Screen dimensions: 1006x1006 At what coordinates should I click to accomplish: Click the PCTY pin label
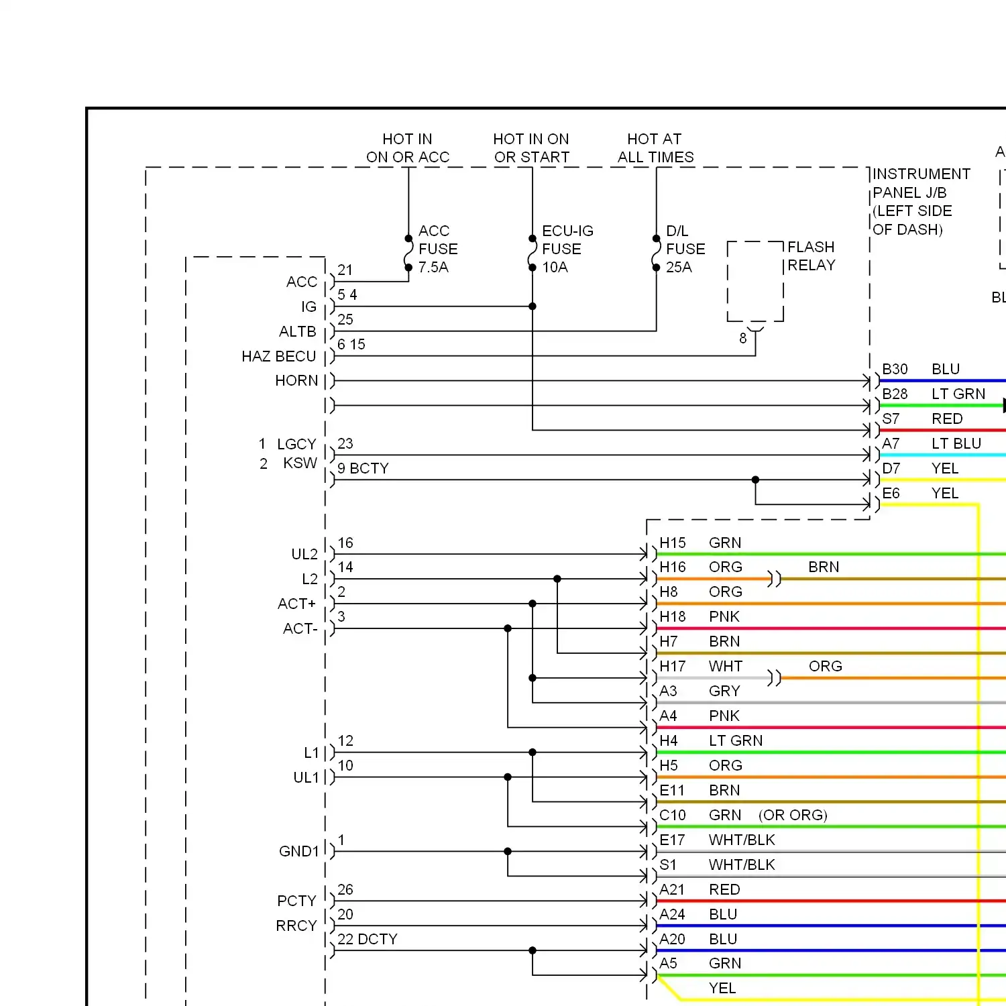296,901
